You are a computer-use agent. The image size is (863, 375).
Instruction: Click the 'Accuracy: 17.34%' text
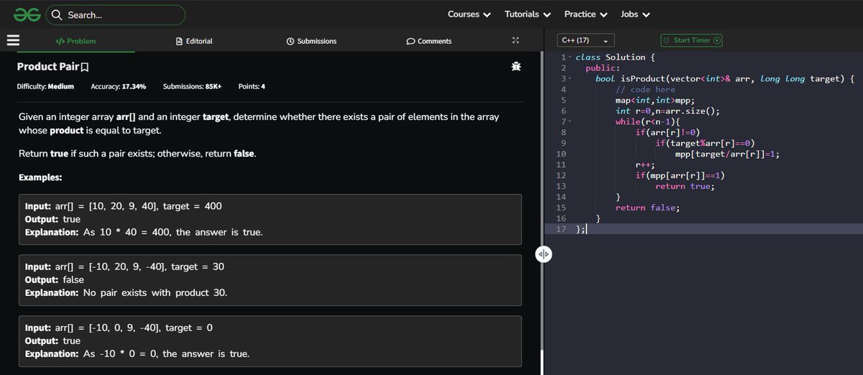click(119, 86)
